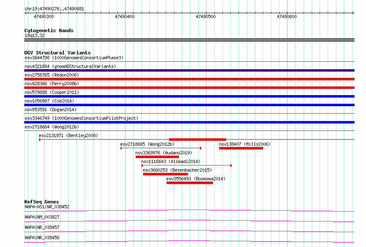Open the nsv953591 Dogan2014 label
Screen dimensions: 366x247
click(51, 110)
